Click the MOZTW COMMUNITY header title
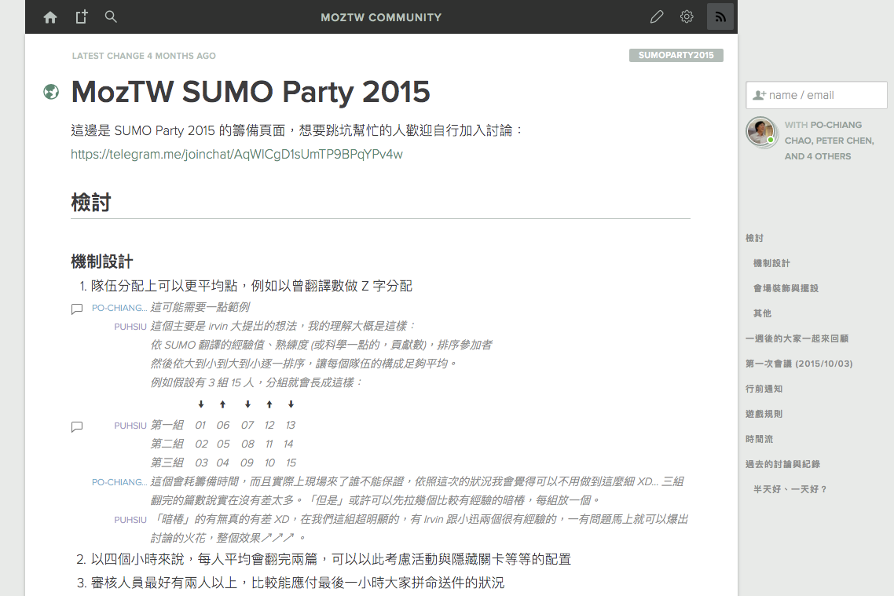This screenshot has height=596, width=894. tap(381, 17)
